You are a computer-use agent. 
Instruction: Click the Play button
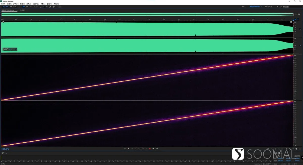point(128,149)
